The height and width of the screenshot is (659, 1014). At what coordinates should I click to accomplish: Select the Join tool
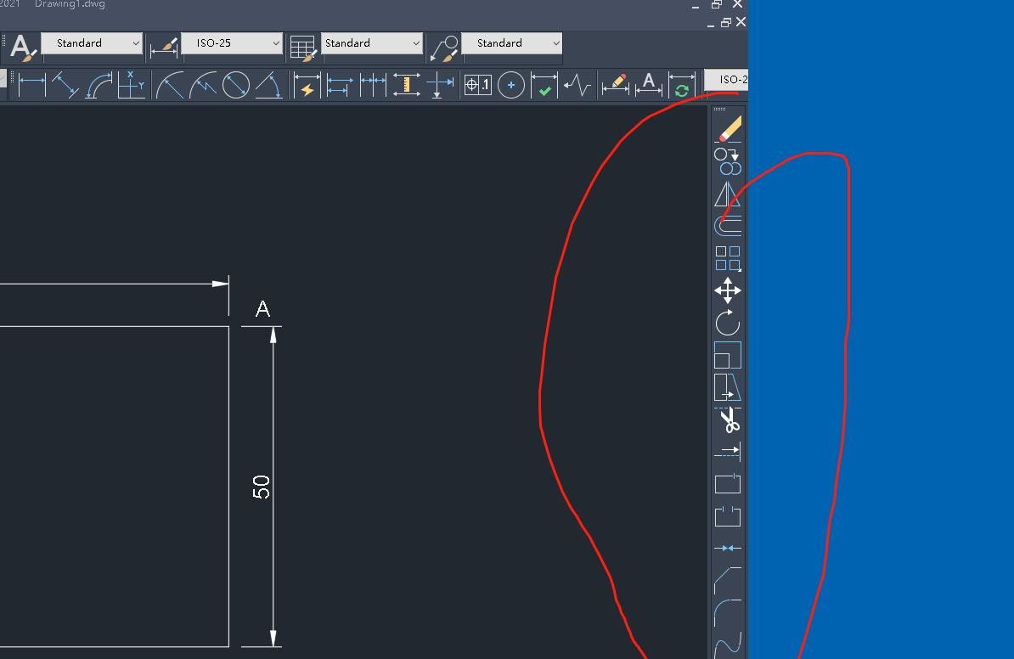pos(728,549)
